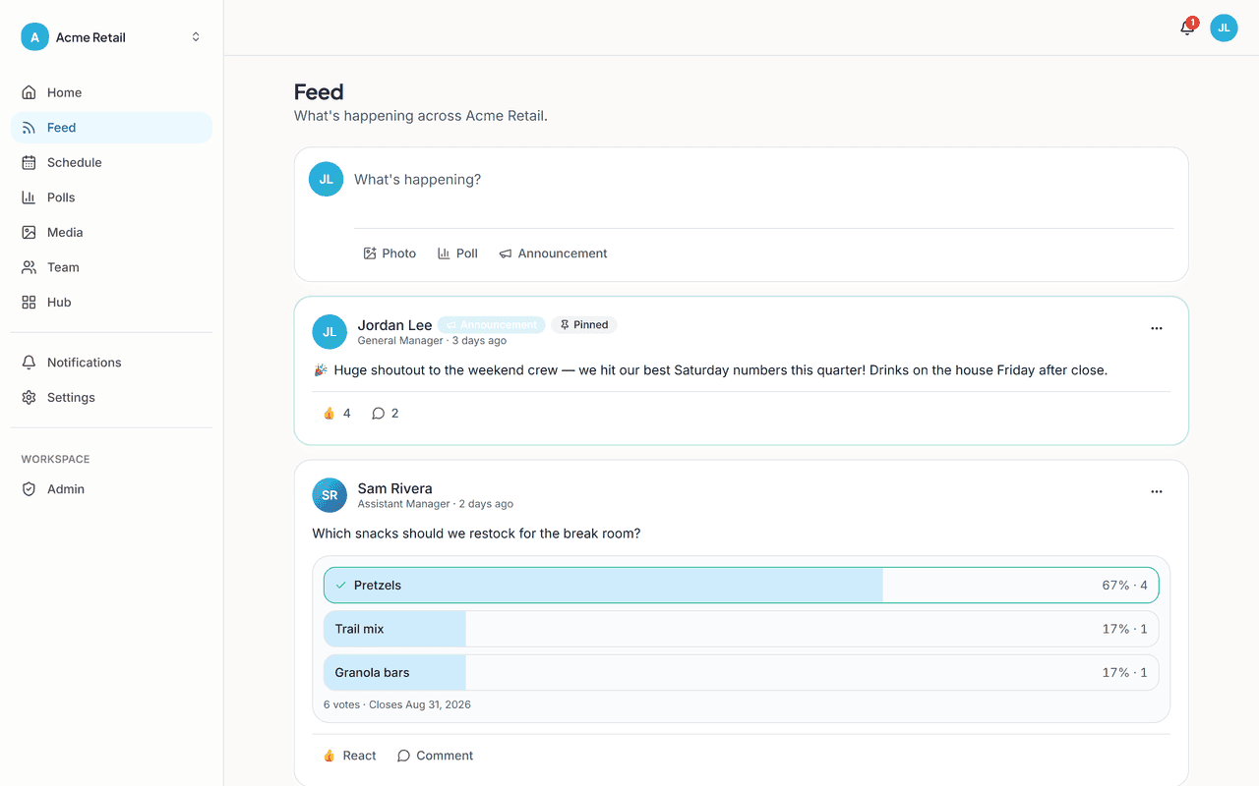Click the Acme Retail logo badge

[x=34, y=37]
